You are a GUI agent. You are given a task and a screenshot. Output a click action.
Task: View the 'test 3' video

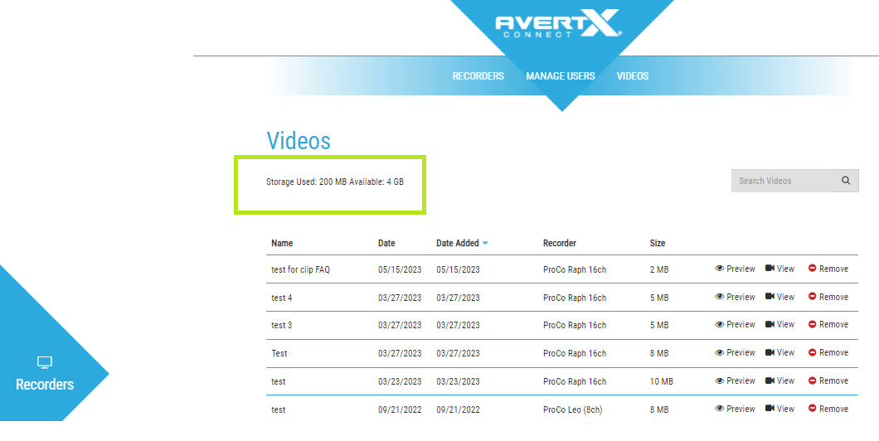tap(779, 324)
